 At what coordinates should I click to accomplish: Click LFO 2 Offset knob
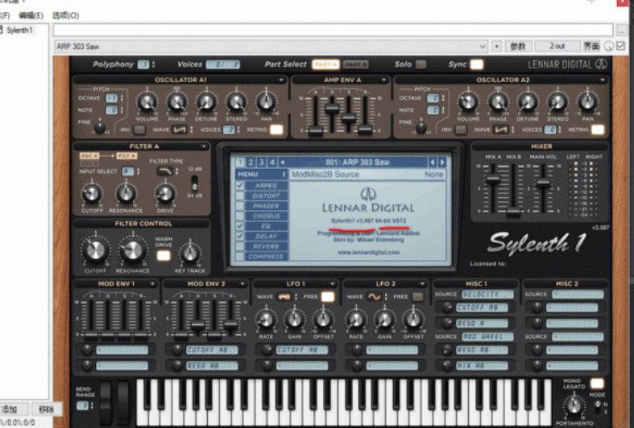412,319
